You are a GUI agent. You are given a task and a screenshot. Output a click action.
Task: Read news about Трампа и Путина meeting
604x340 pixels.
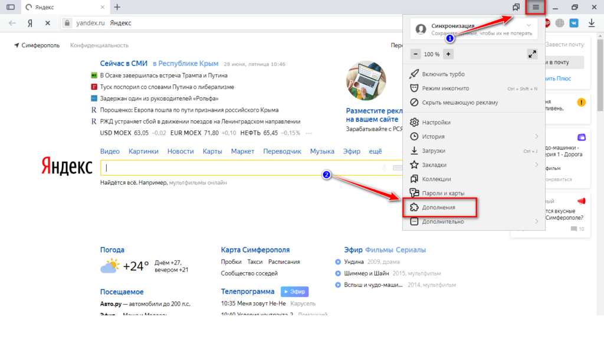coord(164,76)
